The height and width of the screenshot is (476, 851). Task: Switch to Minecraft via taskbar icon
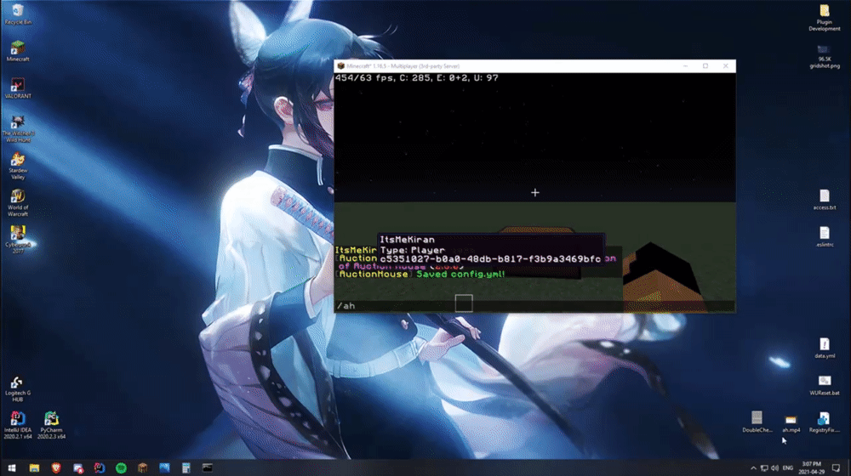click(143, 467)
